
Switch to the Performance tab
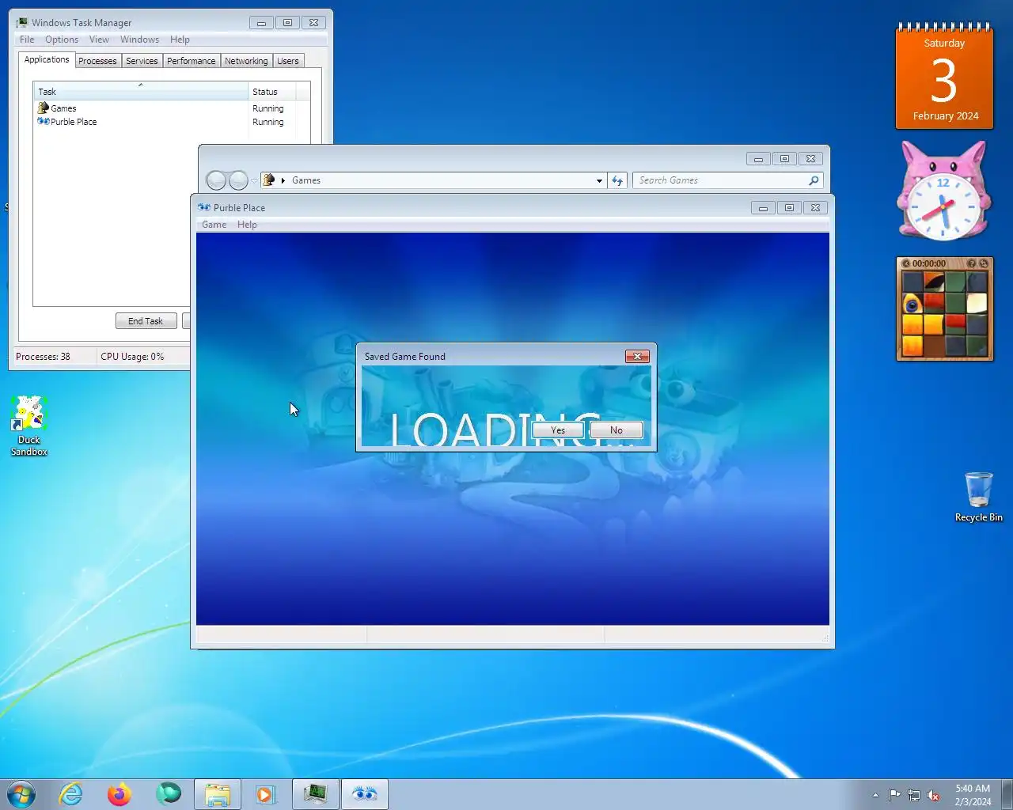click(x=191, y=61)
